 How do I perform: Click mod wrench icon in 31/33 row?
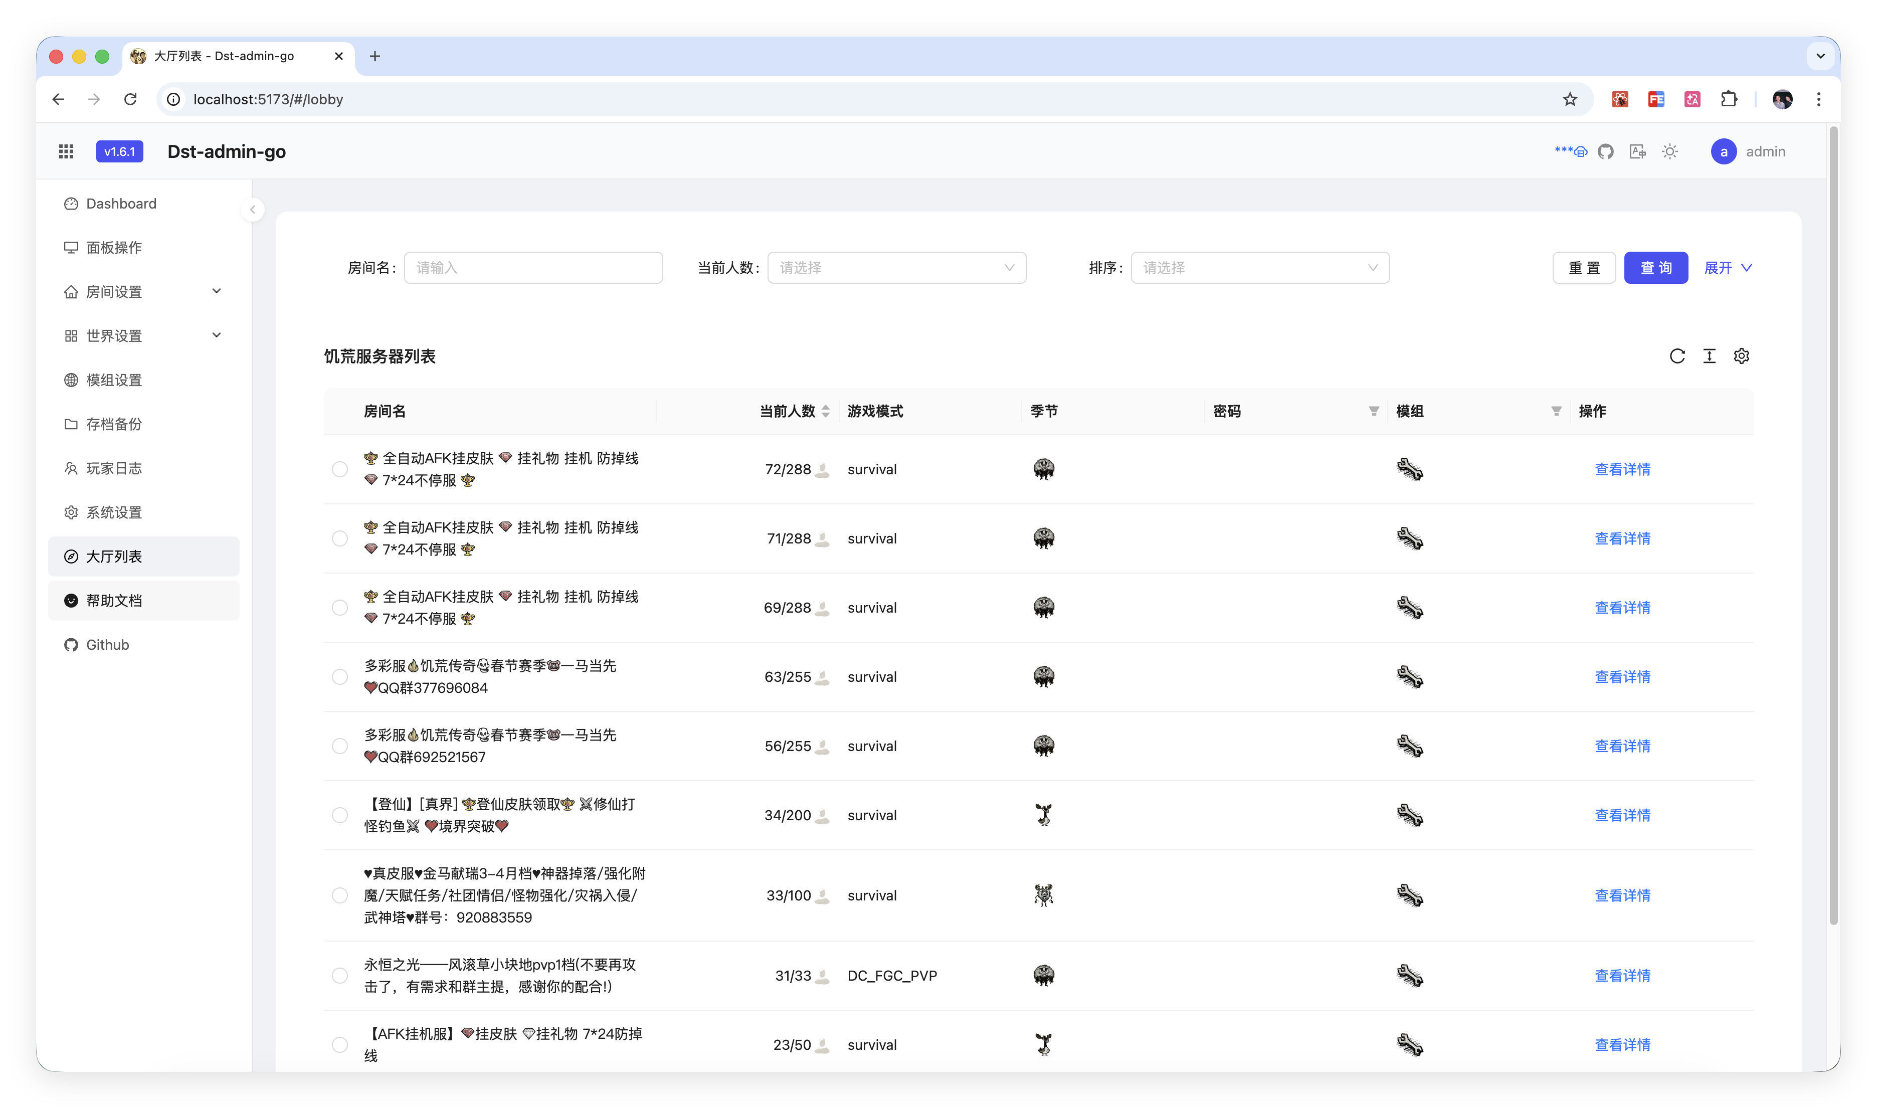(1410, 976)
